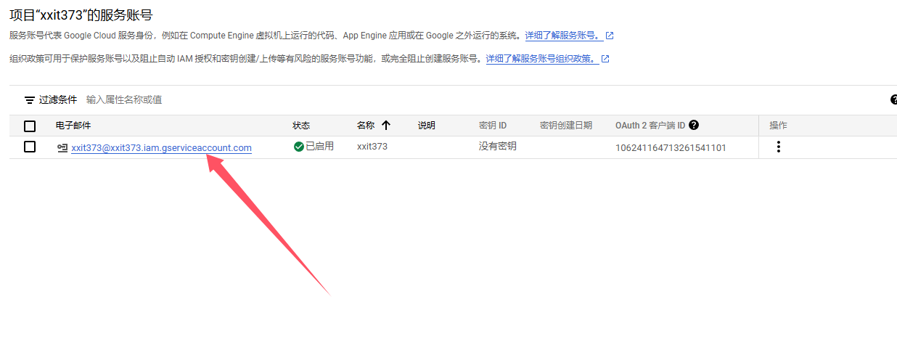Image resolution: width=897 pixels, height=355 pixels.
Task: Click the green 已启用 status checkmark icon
Action: [x=299, y=147]
